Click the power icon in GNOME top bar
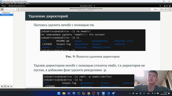Screen dimensions: 172x96 [x=170, y=6]
